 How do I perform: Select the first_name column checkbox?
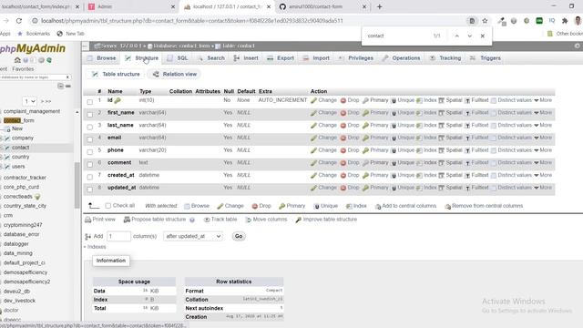89,114
